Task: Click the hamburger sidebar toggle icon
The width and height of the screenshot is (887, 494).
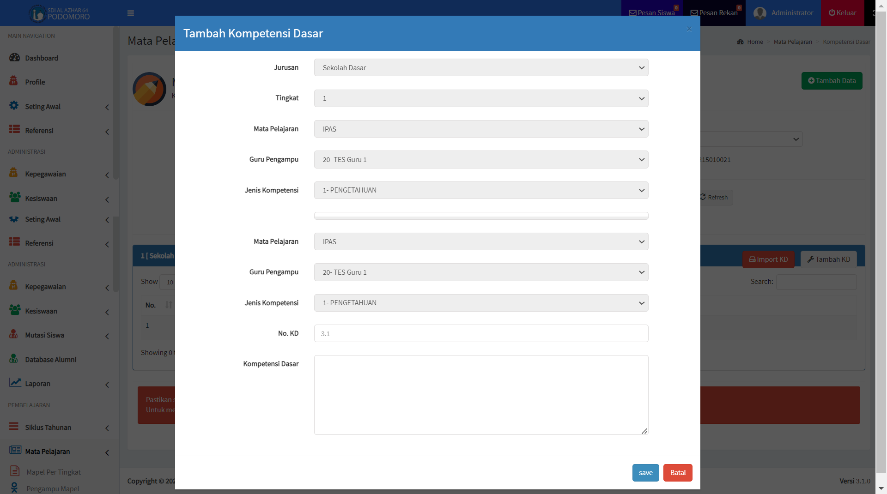Action: click(131, 13)
